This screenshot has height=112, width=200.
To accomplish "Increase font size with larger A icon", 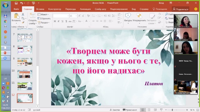I will click(79, 16).
